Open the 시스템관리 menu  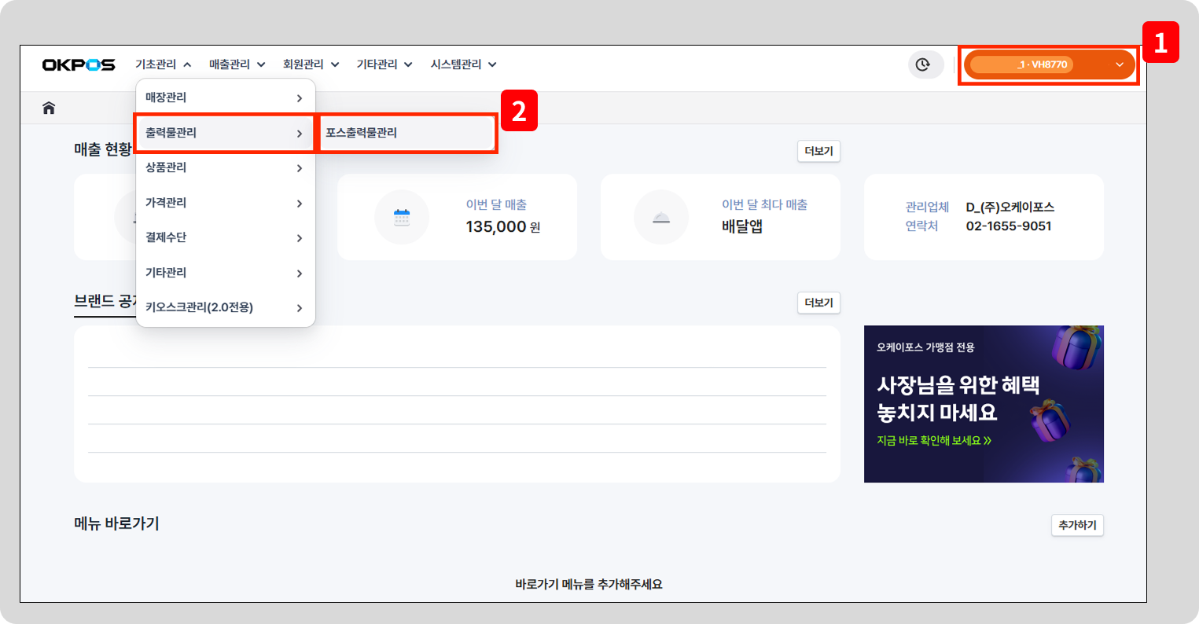pyautogui.click(x=463, y=64)
